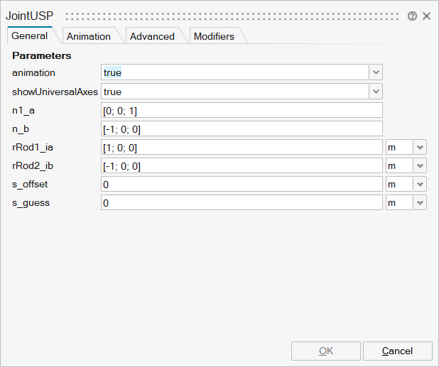Edit the rRod1_ia vector field
The image size is (439, 367).
coord(242,147)
